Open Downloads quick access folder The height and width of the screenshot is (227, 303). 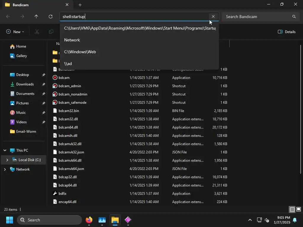(25, 84)
